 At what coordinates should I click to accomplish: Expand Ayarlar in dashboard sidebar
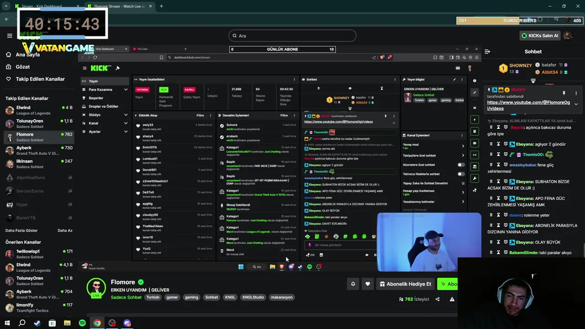click(126, 132)
